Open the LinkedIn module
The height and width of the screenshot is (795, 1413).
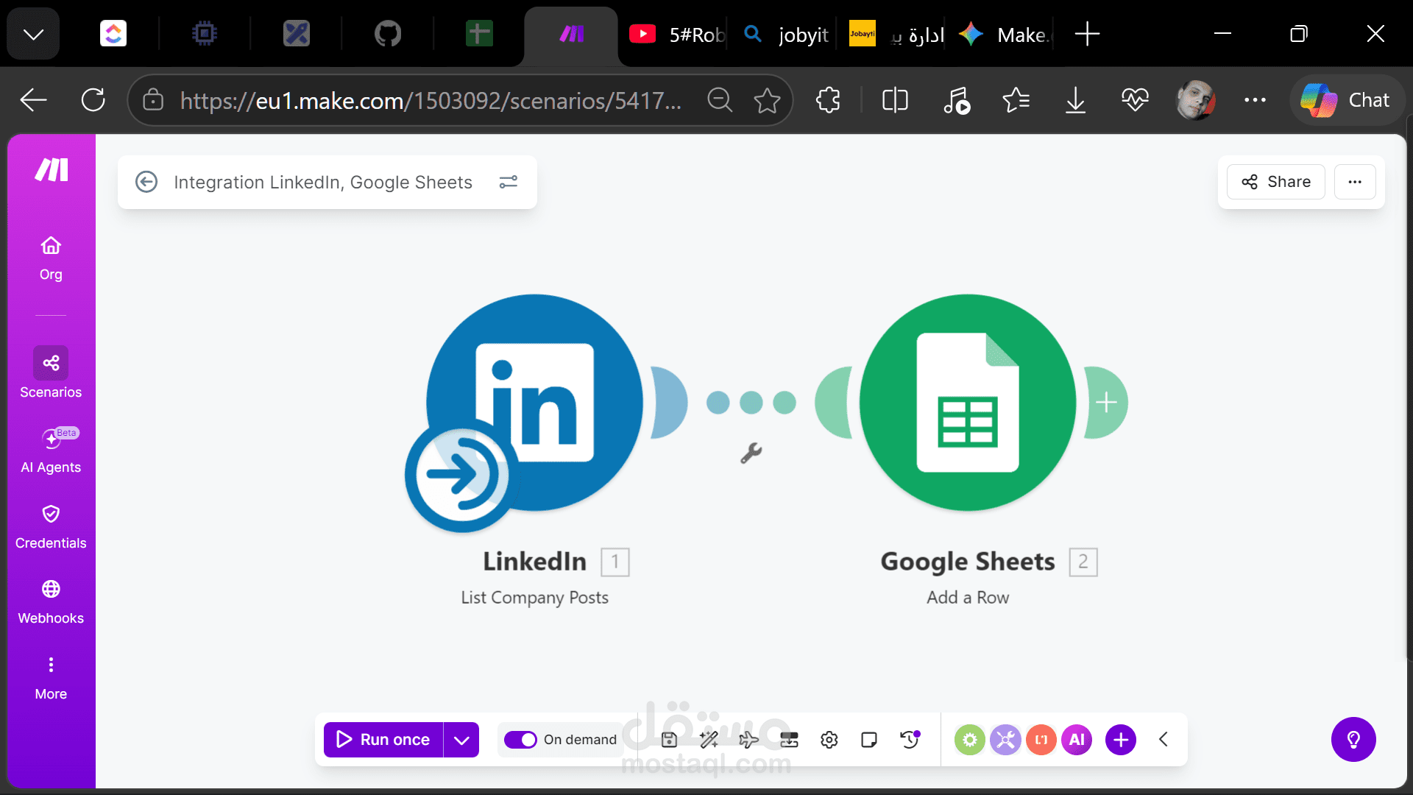coord(535,402)
